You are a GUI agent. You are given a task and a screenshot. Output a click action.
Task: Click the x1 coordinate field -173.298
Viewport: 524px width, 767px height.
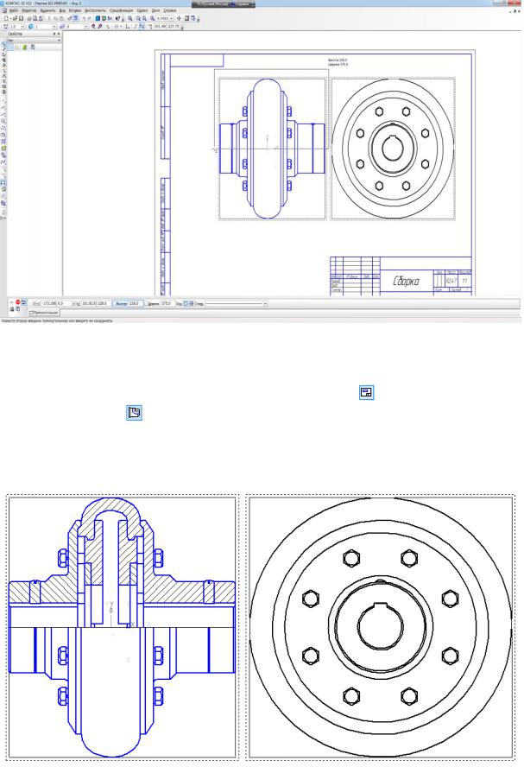(x=49, y=303)
